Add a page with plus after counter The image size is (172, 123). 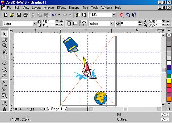[41, 109]
